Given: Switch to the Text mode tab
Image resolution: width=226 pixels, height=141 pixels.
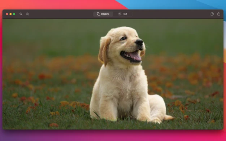Looking at the screenshot, I should (x=123, y=14).
